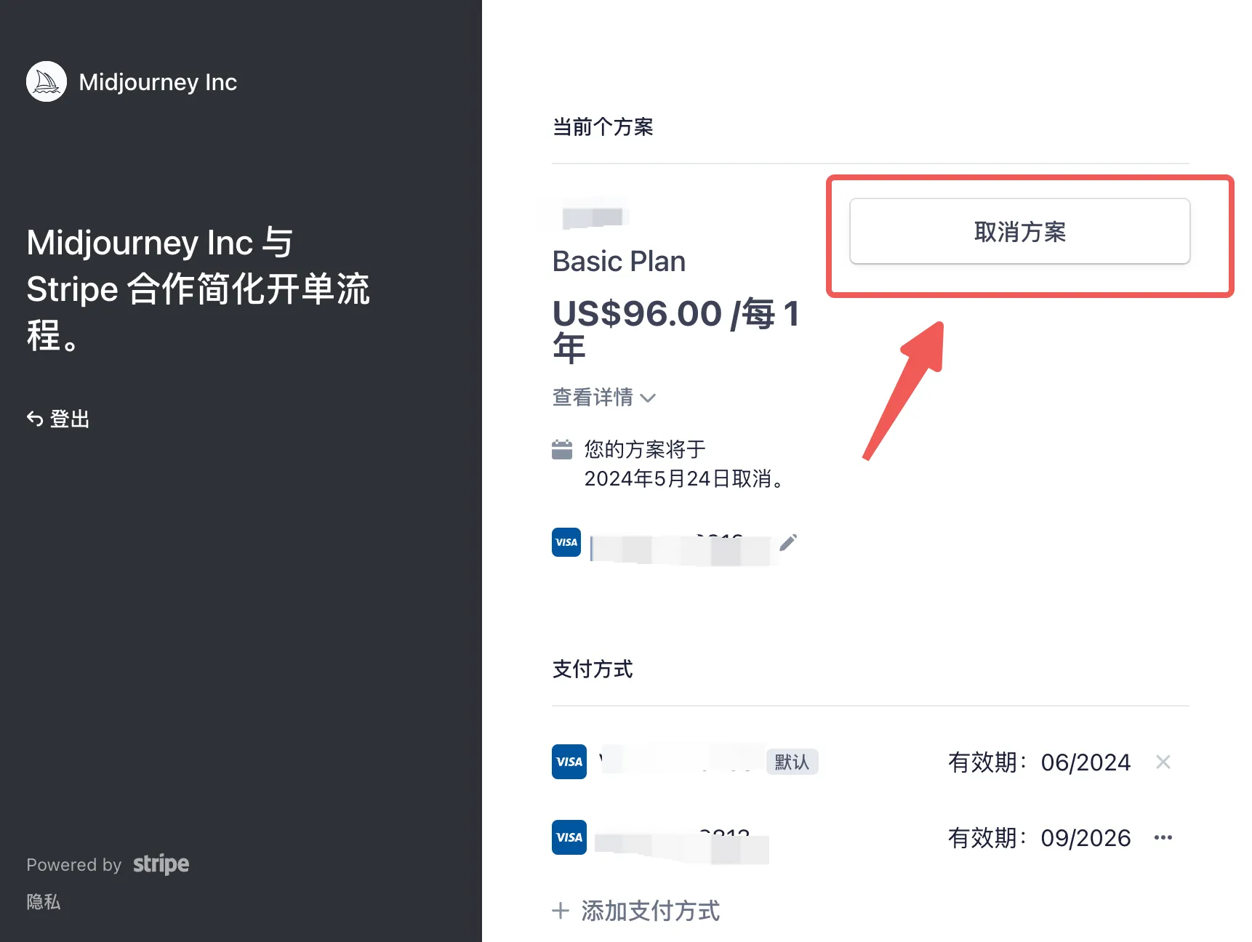Screen dimensions: 1252x942
Task: Click the Midjourney Inc name in the header
Action: pyautogui.click(x=158, y=82)
